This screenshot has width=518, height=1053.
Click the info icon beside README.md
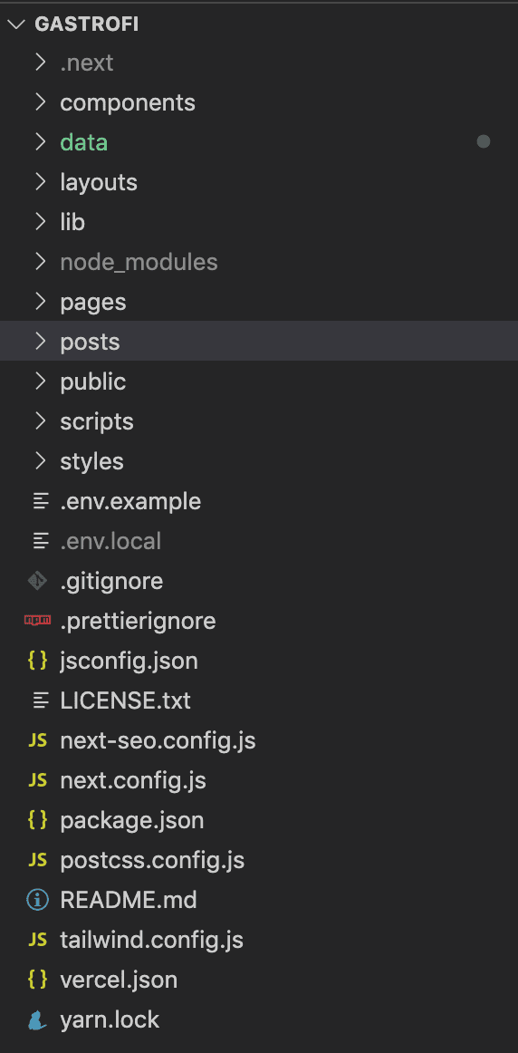point(37,900)
